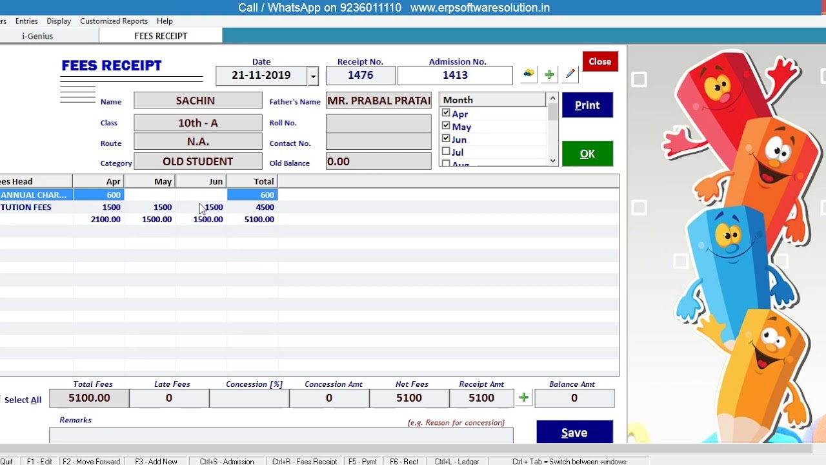Click the Select All link
Viewport: 826px width, 465px height.
(23, 400)
